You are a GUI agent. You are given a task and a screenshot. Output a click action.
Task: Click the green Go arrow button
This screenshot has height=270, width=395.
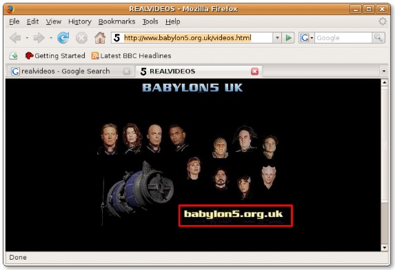[x=288, y=38]
